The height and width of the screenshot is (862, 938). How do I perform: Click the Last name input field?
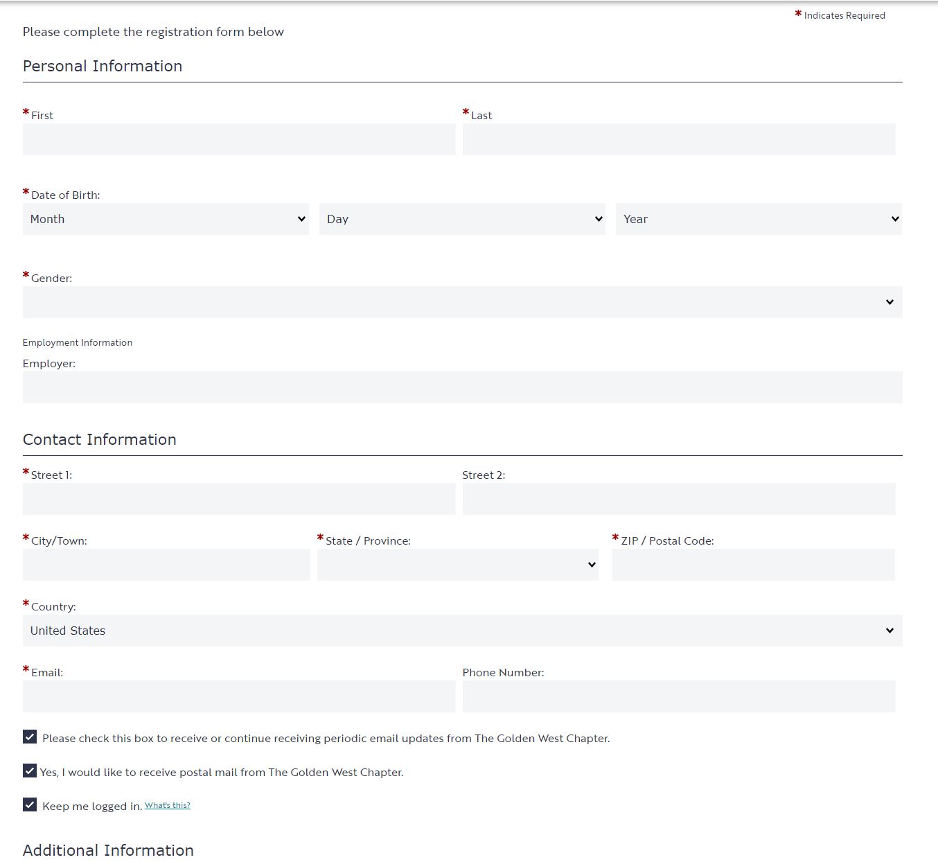point(679,139)
